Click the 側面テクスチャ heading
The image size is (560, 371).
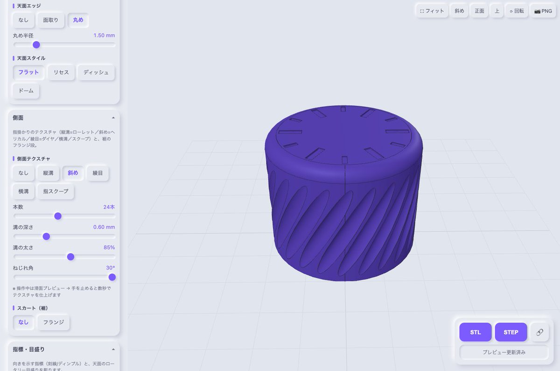34,159
